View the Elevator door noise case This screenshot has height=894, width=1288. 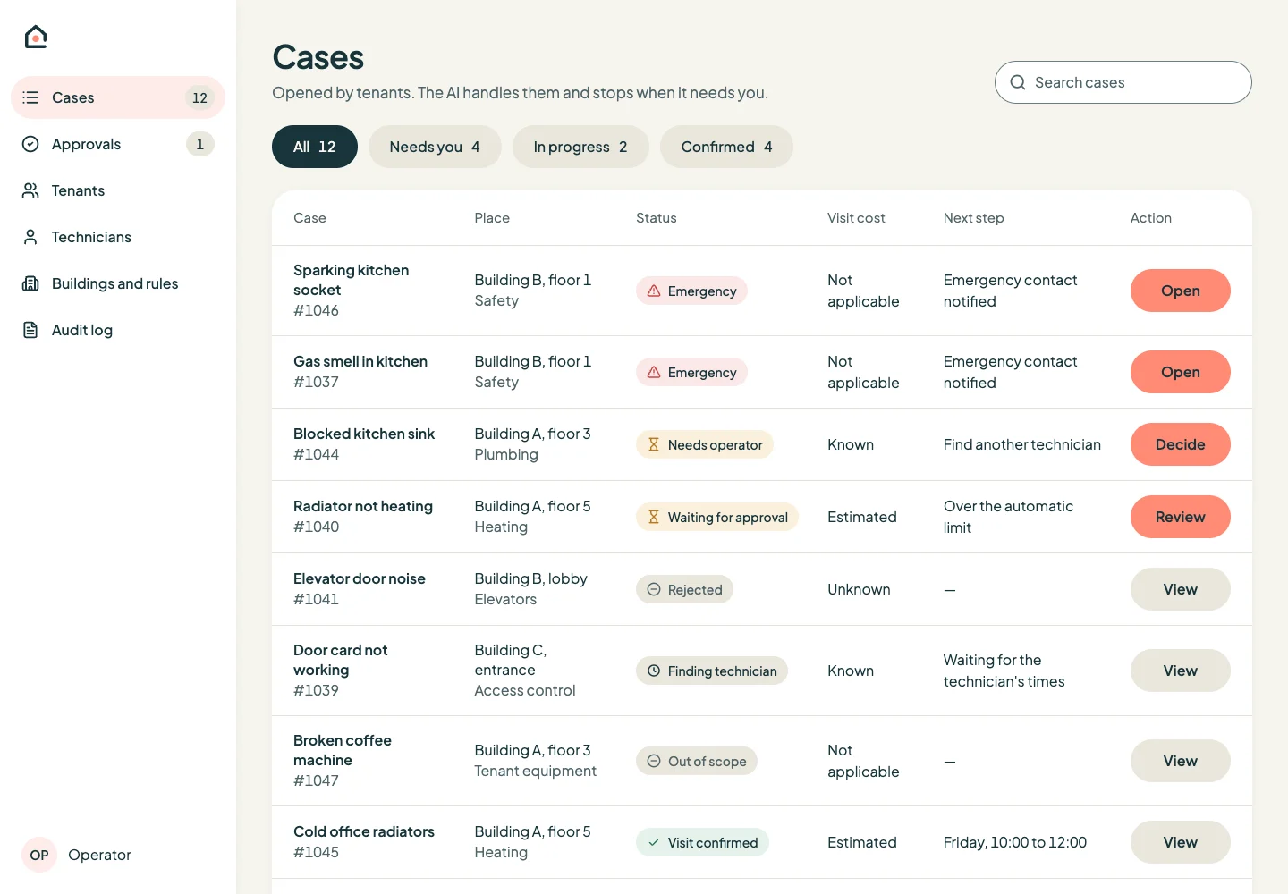coord(1181,589)
